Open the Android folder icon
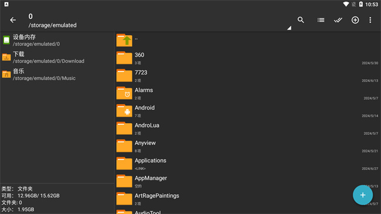Screen dimensions: 381x214 [124, 111]
